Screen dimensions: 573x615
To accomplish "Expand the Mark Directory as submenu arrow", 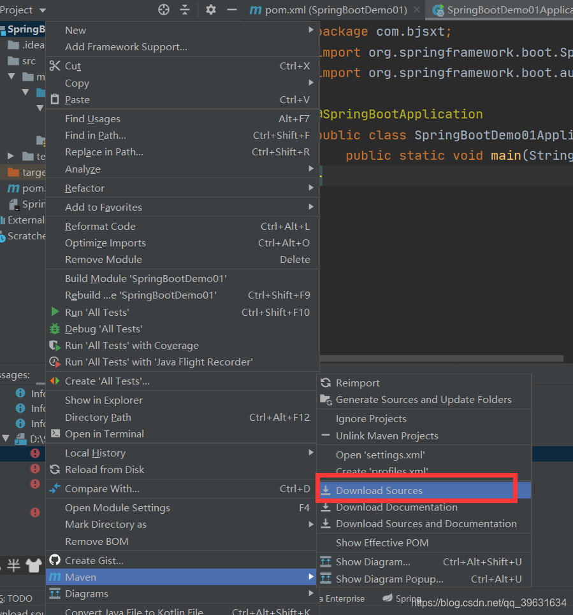I will click(311, 524).
